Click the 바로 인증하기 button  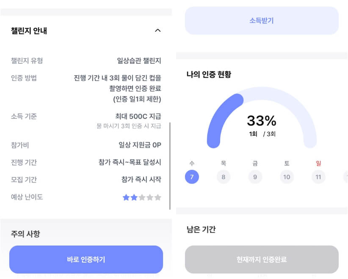pos(87,259)
